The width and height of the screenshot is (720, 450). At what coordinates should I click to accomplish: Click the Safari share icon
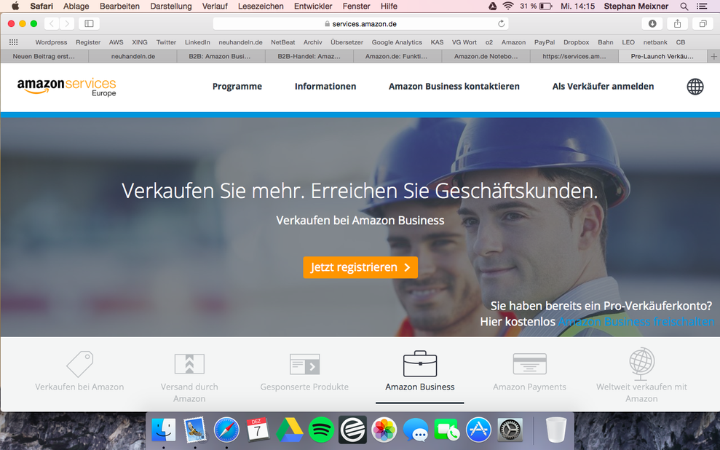pos(677,23)
